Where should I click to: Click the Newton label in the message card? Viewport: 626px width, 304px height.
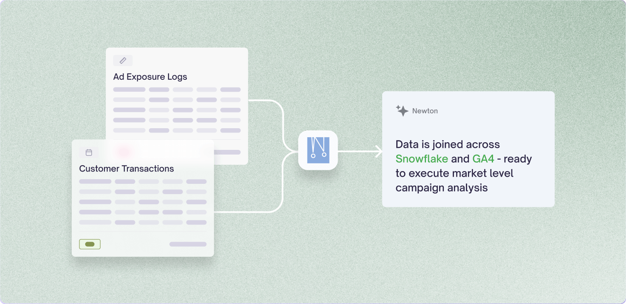[x=425, y=111]
